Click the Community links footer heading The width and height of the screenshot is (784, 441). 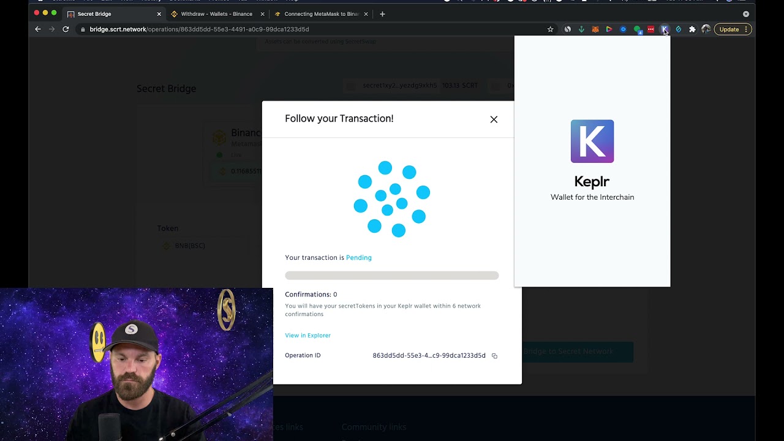pos(374,427)
